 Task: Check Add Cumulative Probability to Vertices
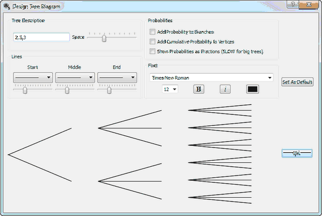152,42
